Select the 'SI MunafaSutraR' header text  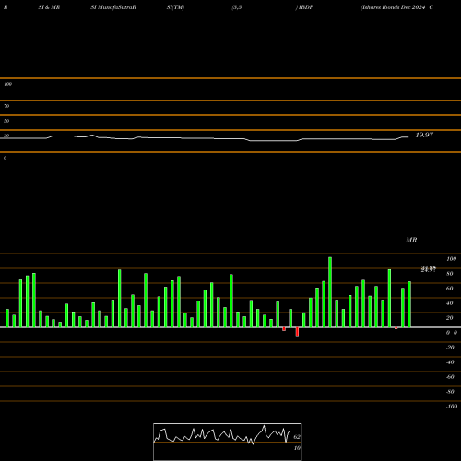pyautogui.click(x=113, y=7)
